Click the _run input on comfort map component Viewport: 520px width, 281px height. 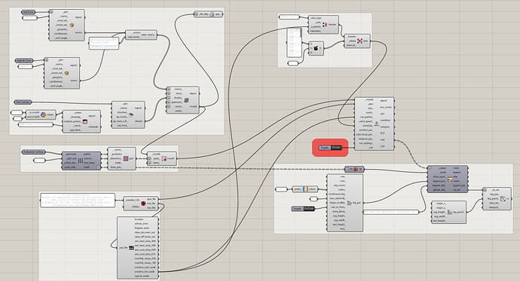coord(371,148)
